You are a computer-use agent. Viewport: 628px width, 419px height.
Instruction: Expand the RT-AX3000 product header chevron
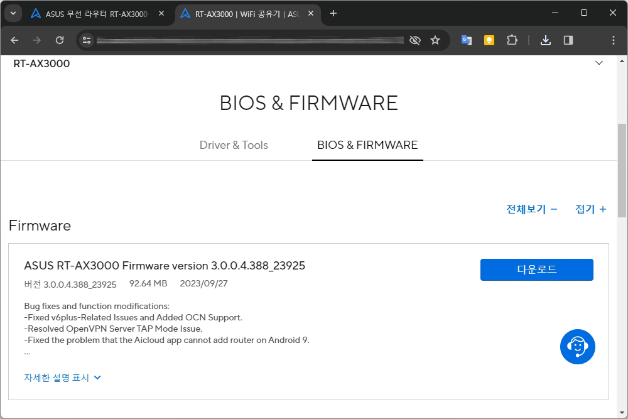599,63
